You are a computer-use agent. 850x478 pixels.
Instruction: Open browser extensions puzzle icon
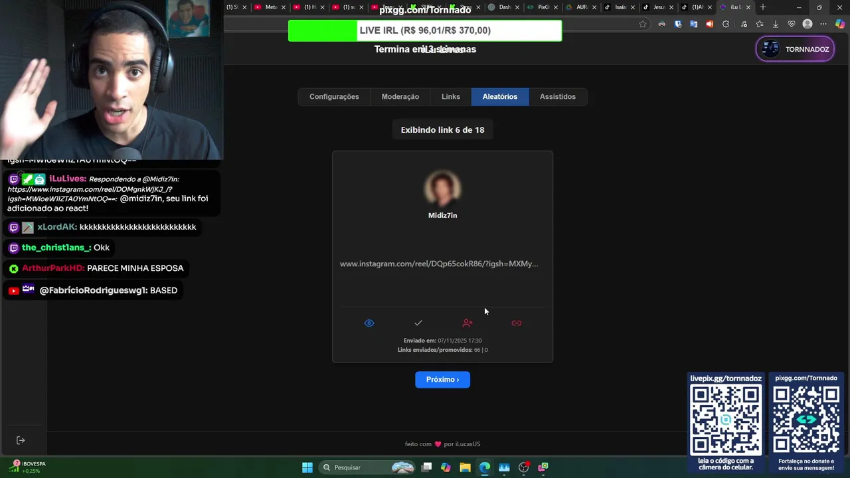coord(726,24)
